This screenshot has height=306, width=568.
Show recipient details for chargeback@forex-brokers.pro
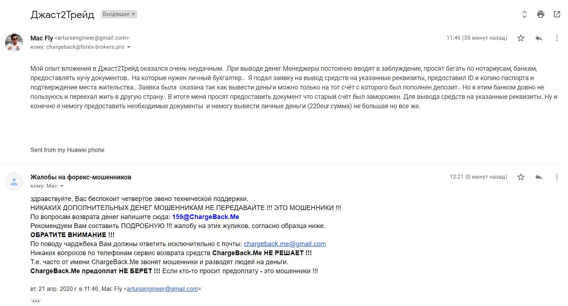pyautogui.click(x=129, y=47)
